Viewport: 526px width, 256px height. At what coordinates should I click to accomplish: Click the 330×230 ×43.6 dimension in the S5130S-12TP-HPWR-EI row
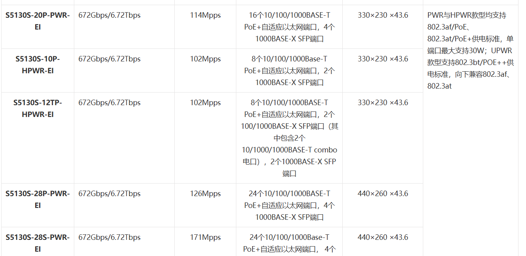coord(383,103)
